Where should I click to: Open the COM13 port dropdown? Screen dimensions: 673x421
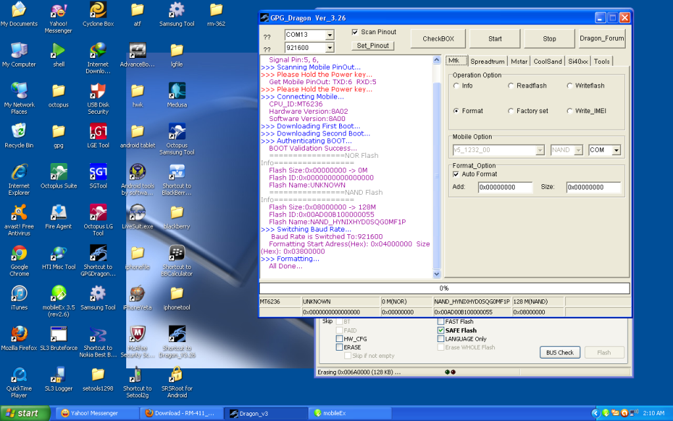point(330,35)
